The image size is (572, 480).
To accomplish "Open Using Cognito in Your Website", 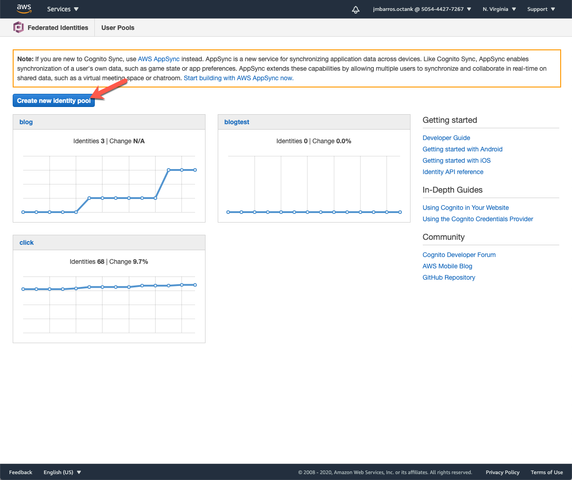I will coord(466,208).
